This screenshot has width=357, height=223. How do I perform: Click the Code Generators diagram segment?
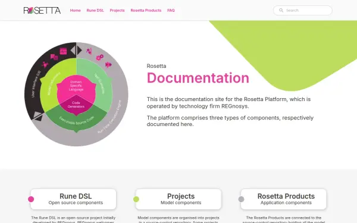pos(76,105)
